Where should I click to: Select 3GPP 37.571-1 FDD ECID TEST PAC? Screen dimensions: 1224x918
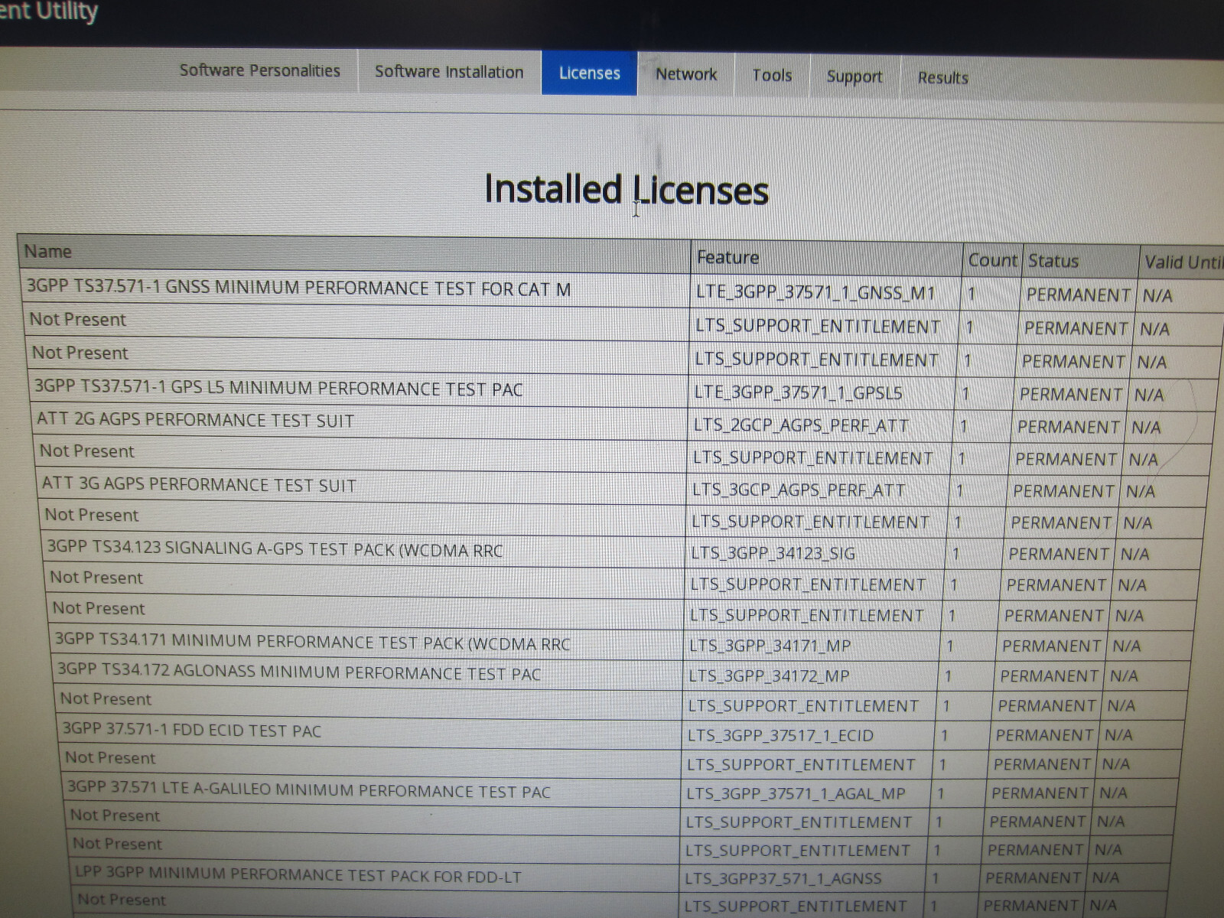(191, 729)
